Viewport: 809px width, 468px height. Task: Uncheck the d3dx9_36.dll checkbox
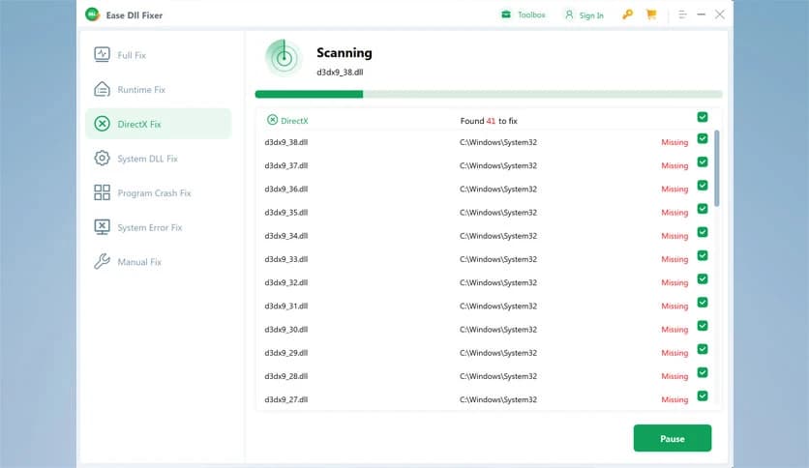click(703, 186)
